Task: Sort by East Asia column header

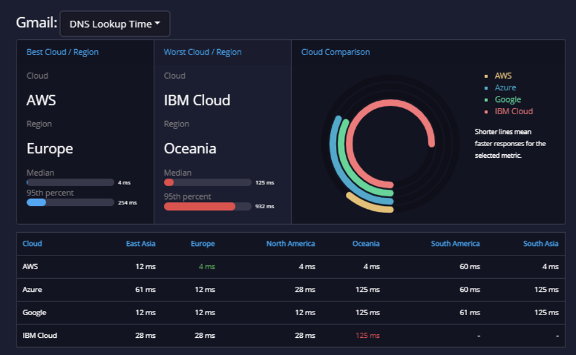Action: (140, 243)
